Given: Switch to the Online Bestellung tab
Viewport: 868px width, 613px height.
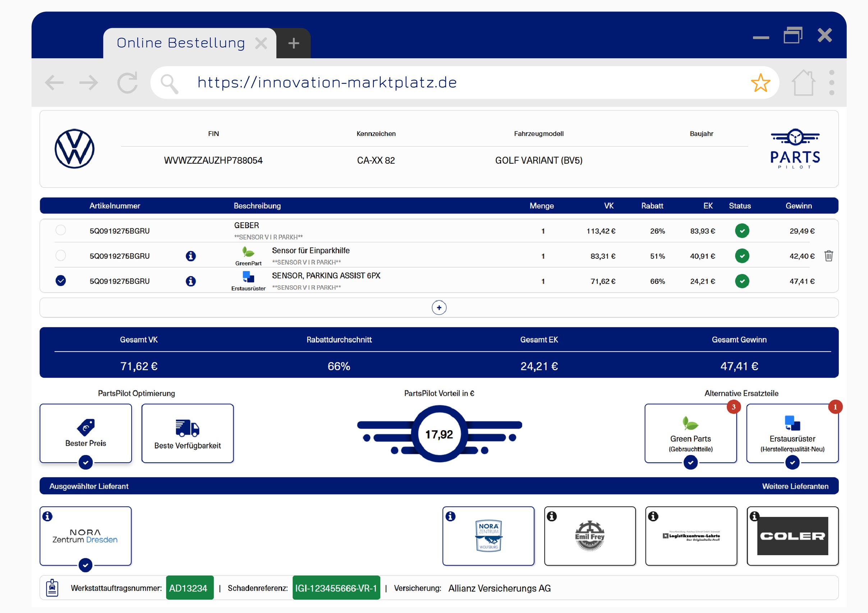Looking at the screenshot, I should (181, 43).
